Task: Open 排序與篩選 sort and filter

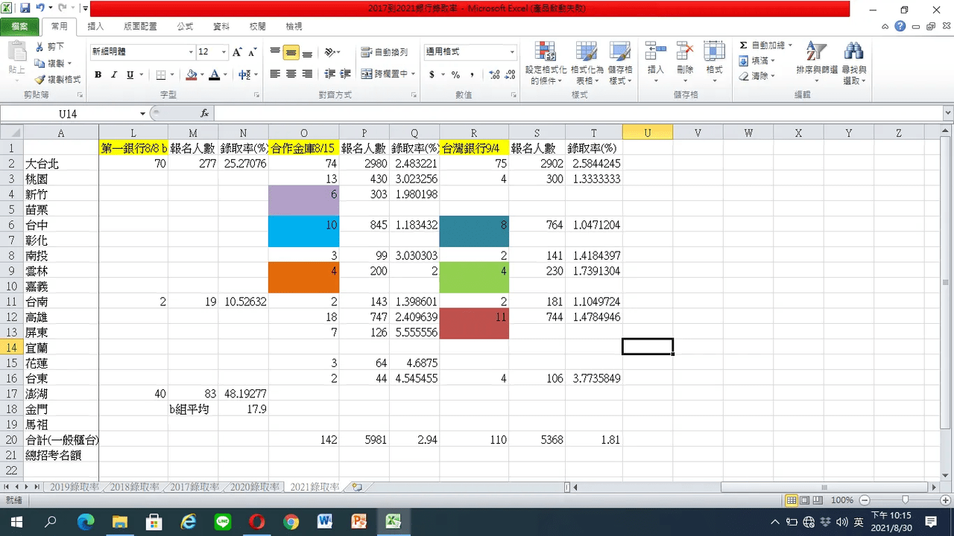Action: pos(817,63)
